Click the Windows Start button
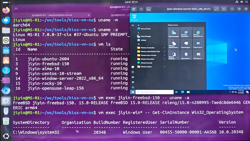Viewport: 250px width, 141px height. tap(132, 92)
